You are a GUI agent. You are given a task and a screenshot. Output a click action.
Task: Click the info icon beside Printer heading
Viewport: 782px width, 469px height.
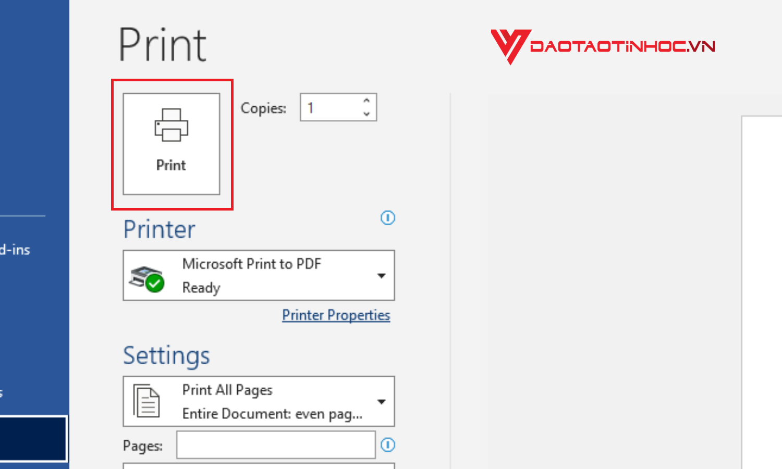pyautogui.click(x=388, y=218)
